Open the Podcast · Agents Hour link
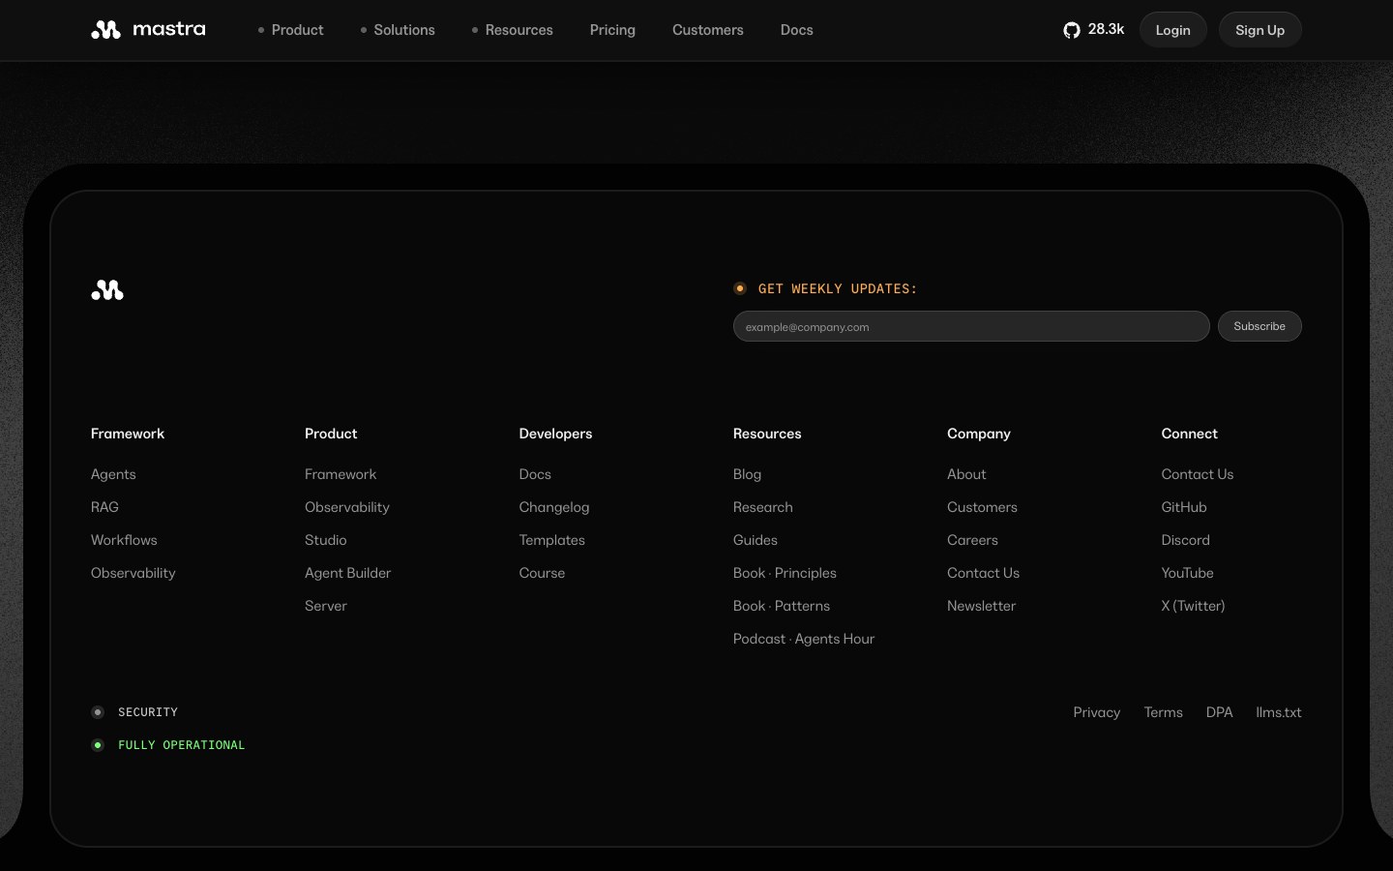The width and height of the screenshot is (1393, 871). point(804,639)
